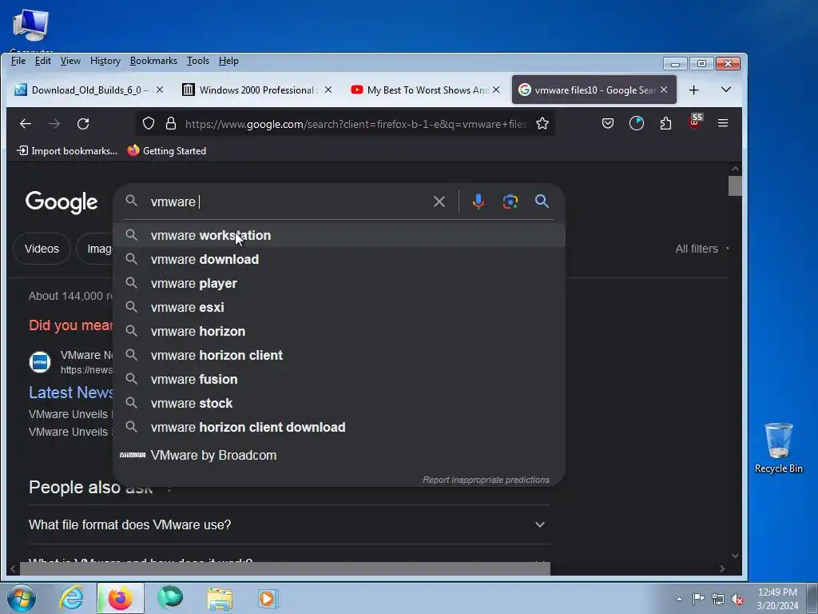Select suggestion 'vmware download'
Viewport: 818px width, 614px height.
click(339, 260)
